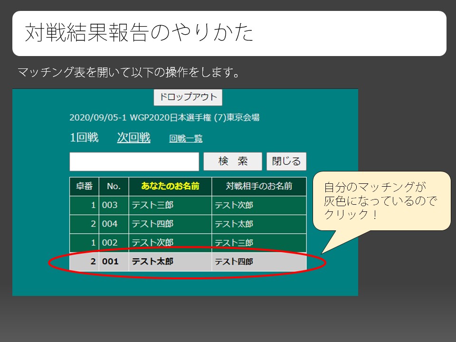Click inside the red circled matching row
456x342 pixels.
coord(190,261)
